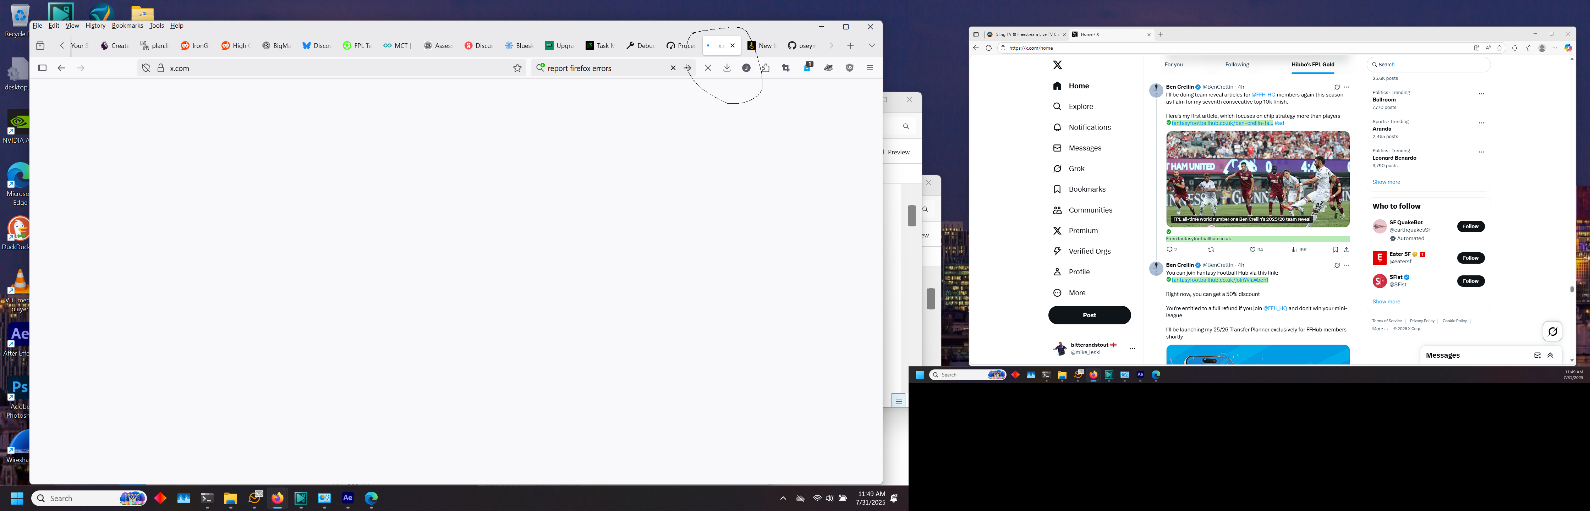Click the black Post button
Viewport: 1590px width, 511px height.
tap(1090, 315)
